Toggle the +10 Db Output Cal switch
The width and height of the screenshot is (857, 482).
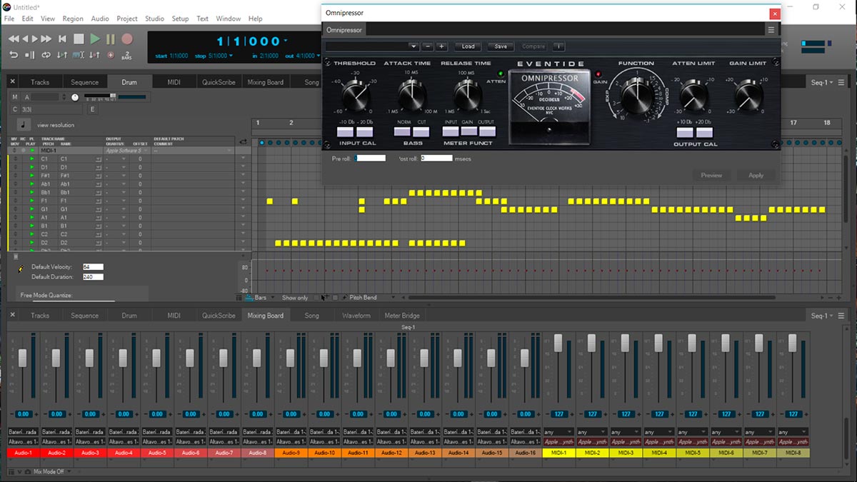pyautogui.click(x=684, y=131)
